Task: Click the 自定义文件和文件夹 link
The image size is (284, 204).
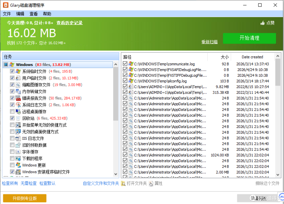Action: click(101, 183)
